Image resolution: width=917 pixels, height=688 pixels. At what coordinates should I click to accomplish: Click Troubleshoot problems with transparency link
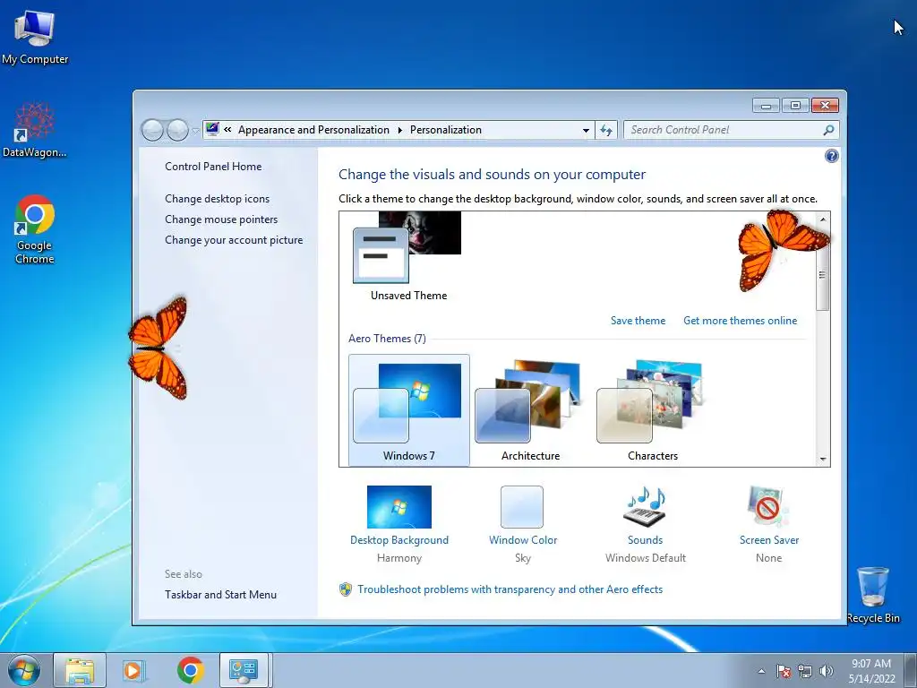[x=510, y=589]
